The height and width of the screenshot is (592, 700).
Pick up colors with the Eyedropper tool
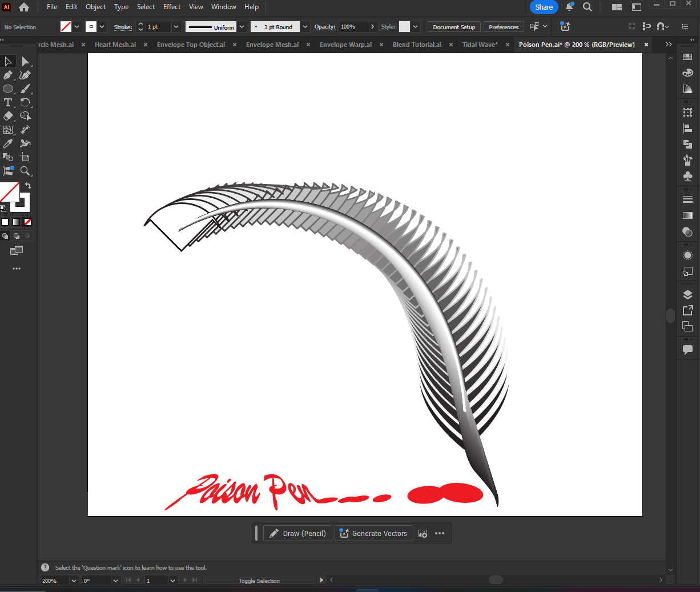(x=7, y=142)
